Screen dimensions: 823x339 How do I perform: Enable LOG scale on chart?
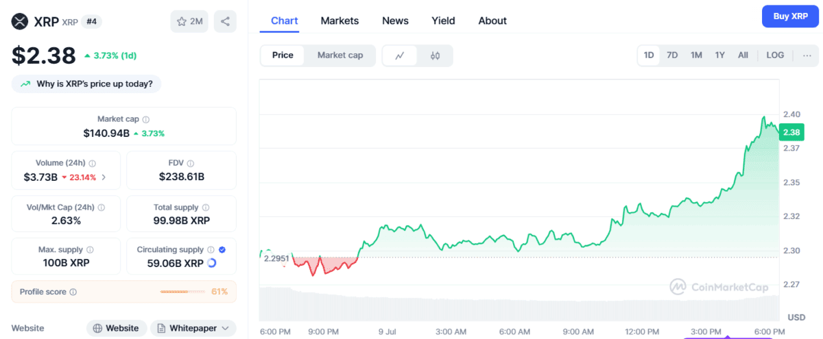775,55
